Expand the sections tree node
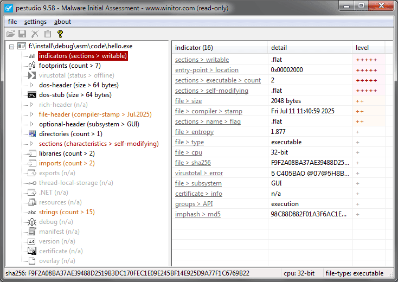Image resolution: width=398 pixels, height=282 pixels. coord(32,144)
